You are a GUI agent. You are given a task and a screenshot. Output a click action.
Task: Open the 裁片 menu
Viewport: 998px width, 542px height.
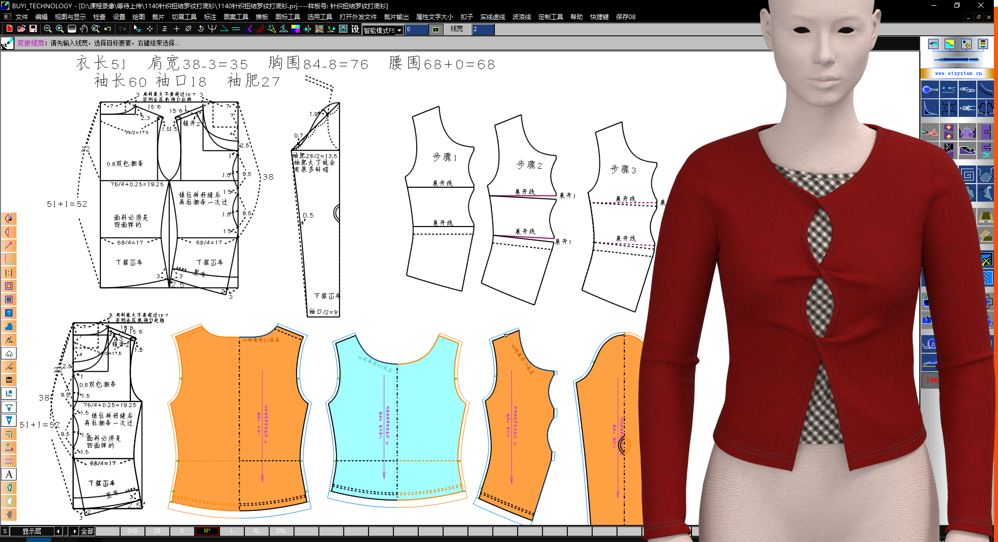click(x=158, y=17)
